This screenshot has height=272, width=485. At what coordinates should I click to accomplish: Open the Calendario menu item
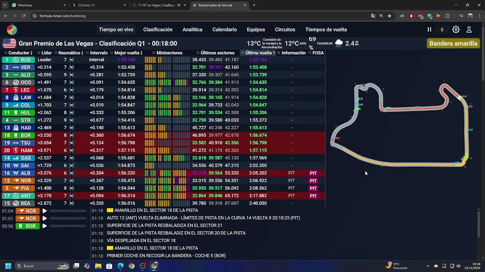tap(224, 29)
